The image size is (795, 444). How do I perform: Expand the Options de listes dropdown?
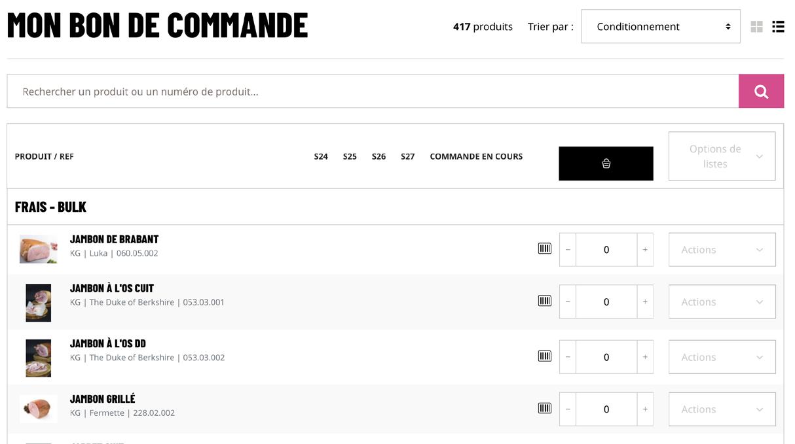point(722,156)
